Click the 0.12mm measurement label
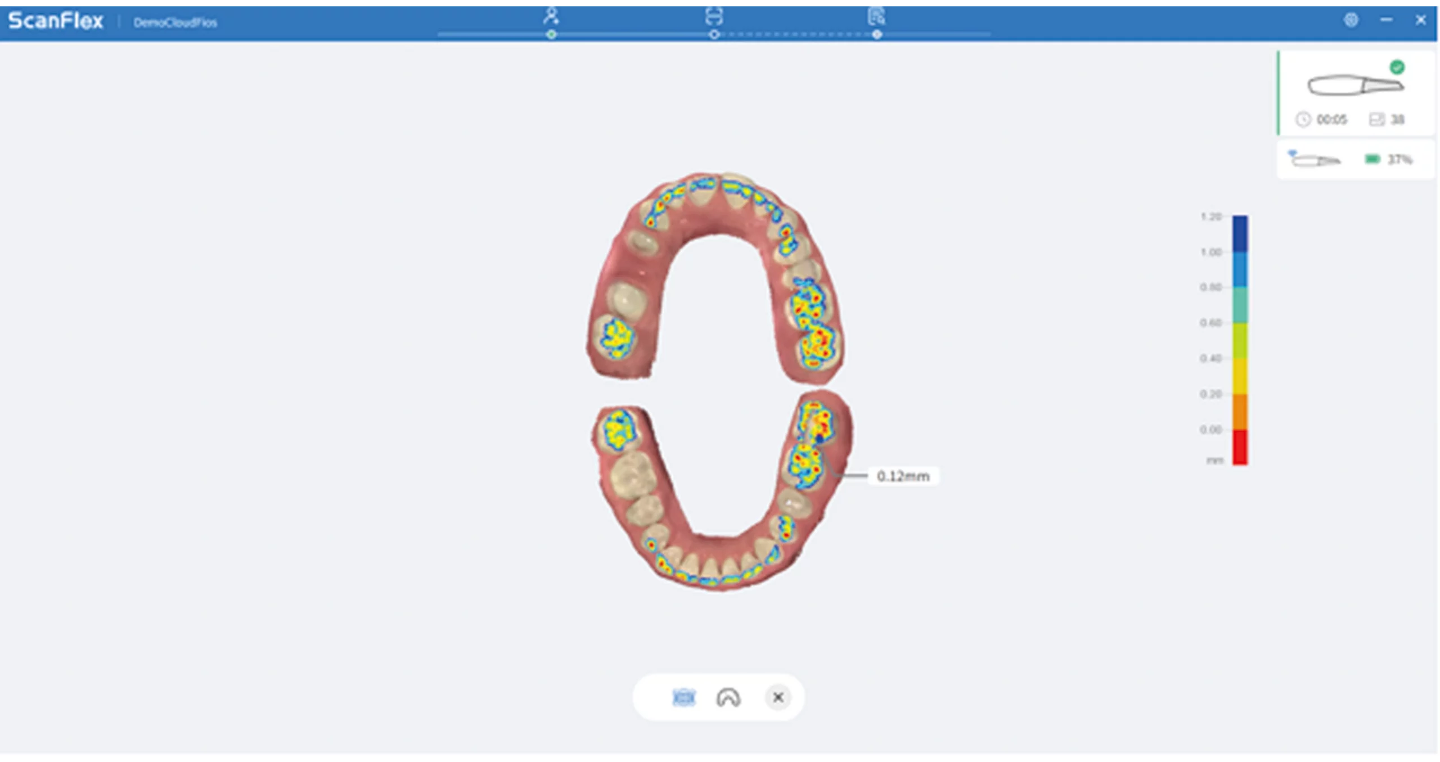This screenshot has width=1440, height=762. pyautogui.click(x=903, y=476)
